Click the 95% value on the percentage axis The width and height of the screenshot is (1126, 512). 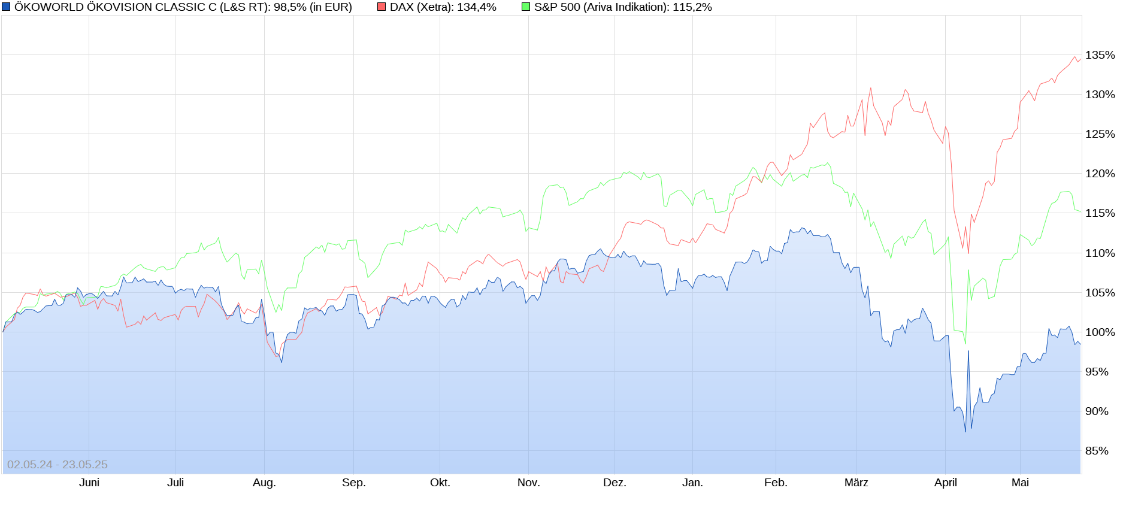coord(1097,372)
